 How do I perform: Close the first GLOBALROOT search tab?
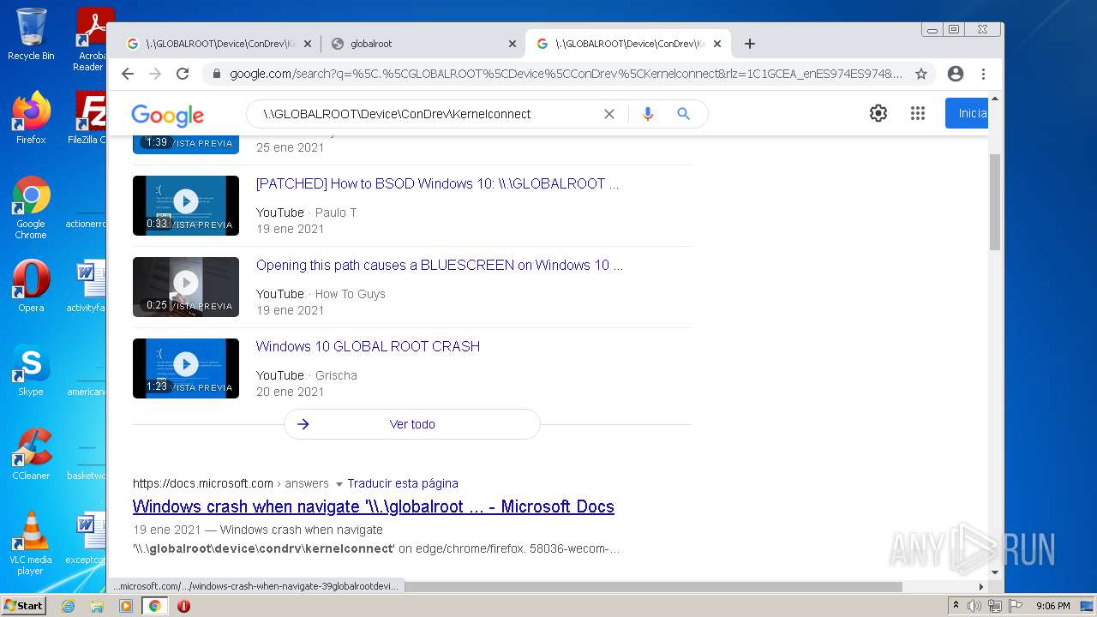point(308,44)
